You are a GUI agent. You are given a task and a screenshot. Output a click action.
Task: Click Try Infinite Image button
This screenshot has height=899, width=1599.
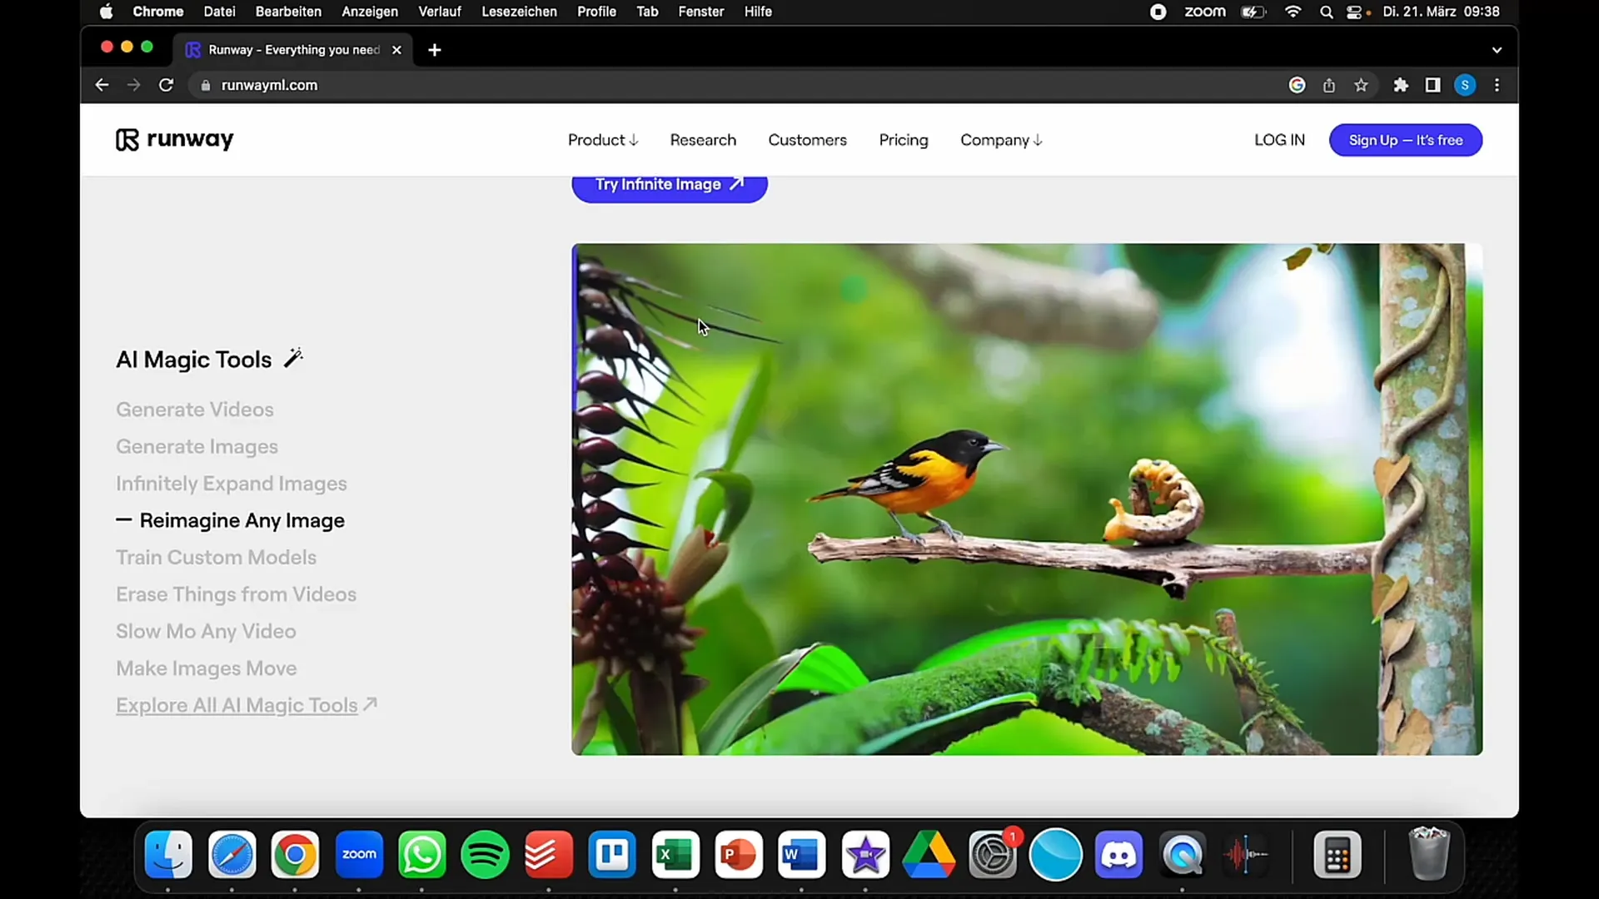point(669,185)
